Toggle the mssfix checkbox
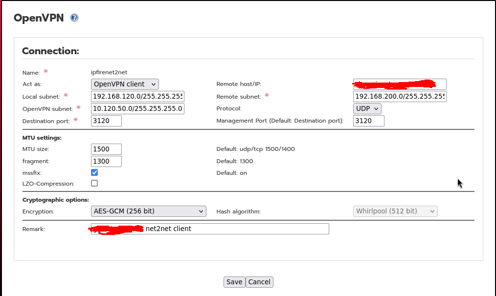Viewport: 496px width, 296px height. pyautogui.click(x=94, y=172)
